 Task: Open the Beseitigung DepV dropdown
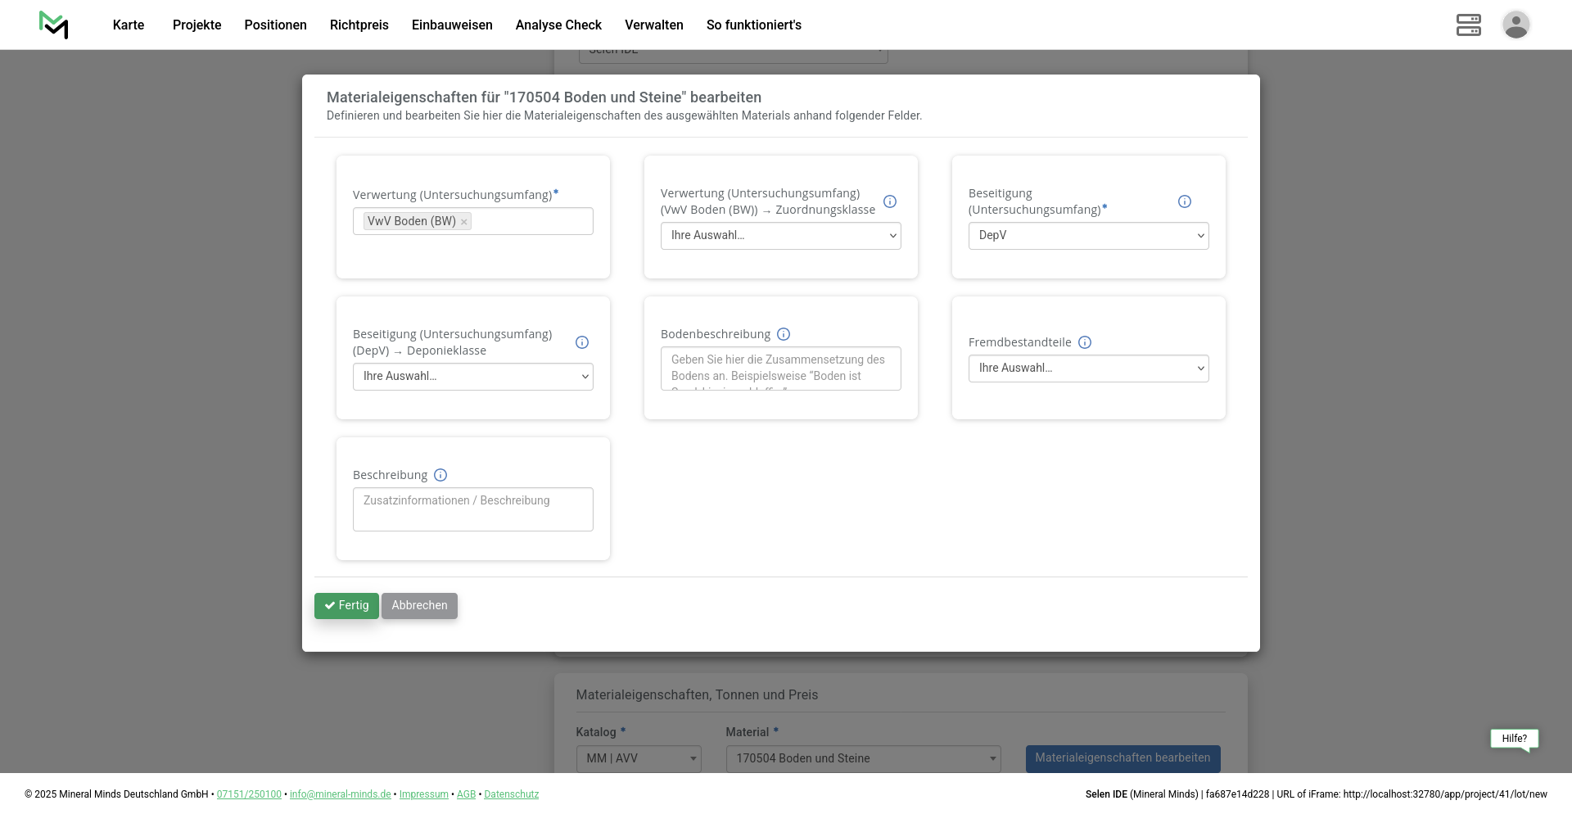(x=1088, y=236)
